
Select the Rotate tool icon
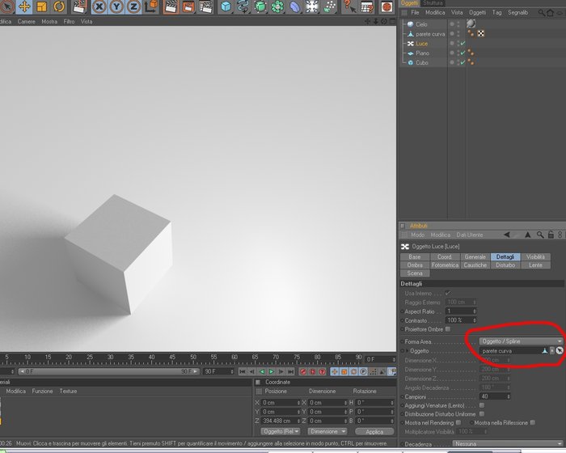pyautogui.click(x=59, y=6)
